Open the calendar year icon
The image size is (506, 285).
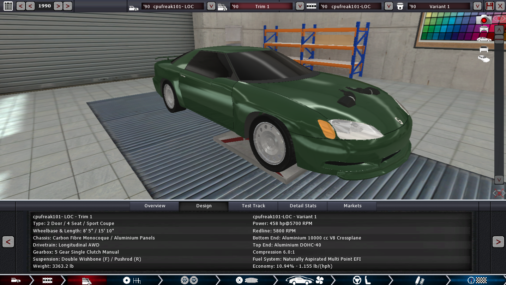click(8, 6)
